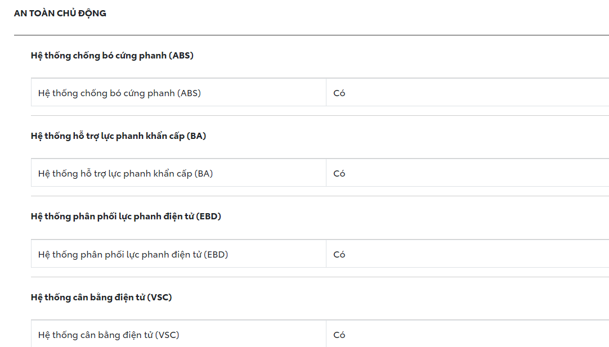Click the bold emergency brake assist heading
The height and width of the screenshot is (347, 609).
118,136
